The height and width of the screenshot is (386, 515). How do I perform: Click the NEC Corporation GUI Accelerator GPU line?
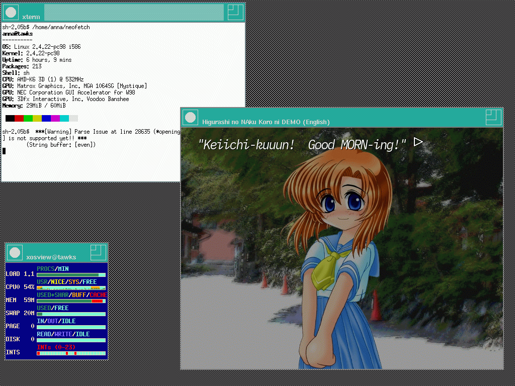68,92
